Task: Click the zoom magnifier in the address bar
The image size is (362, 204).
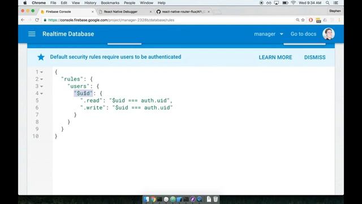Action: pos(298,20)
